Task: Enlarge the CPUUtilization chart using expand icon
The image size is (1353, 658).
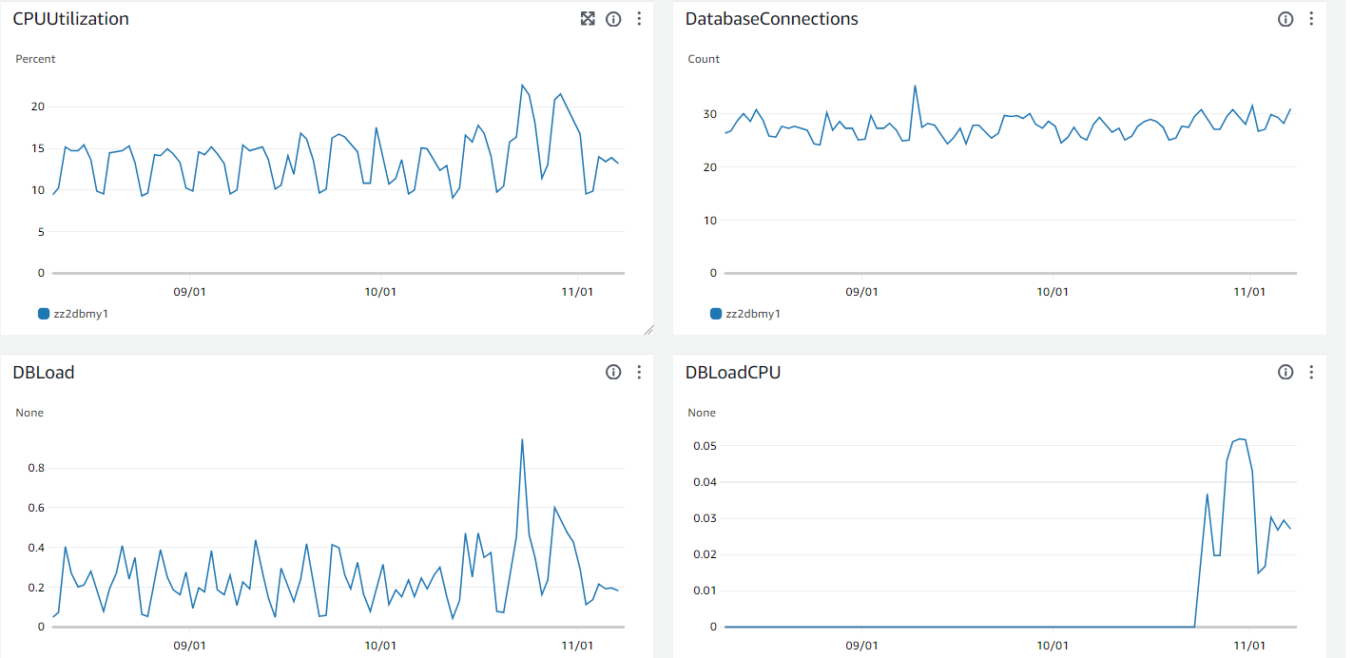Action: (x=588, y=18)
